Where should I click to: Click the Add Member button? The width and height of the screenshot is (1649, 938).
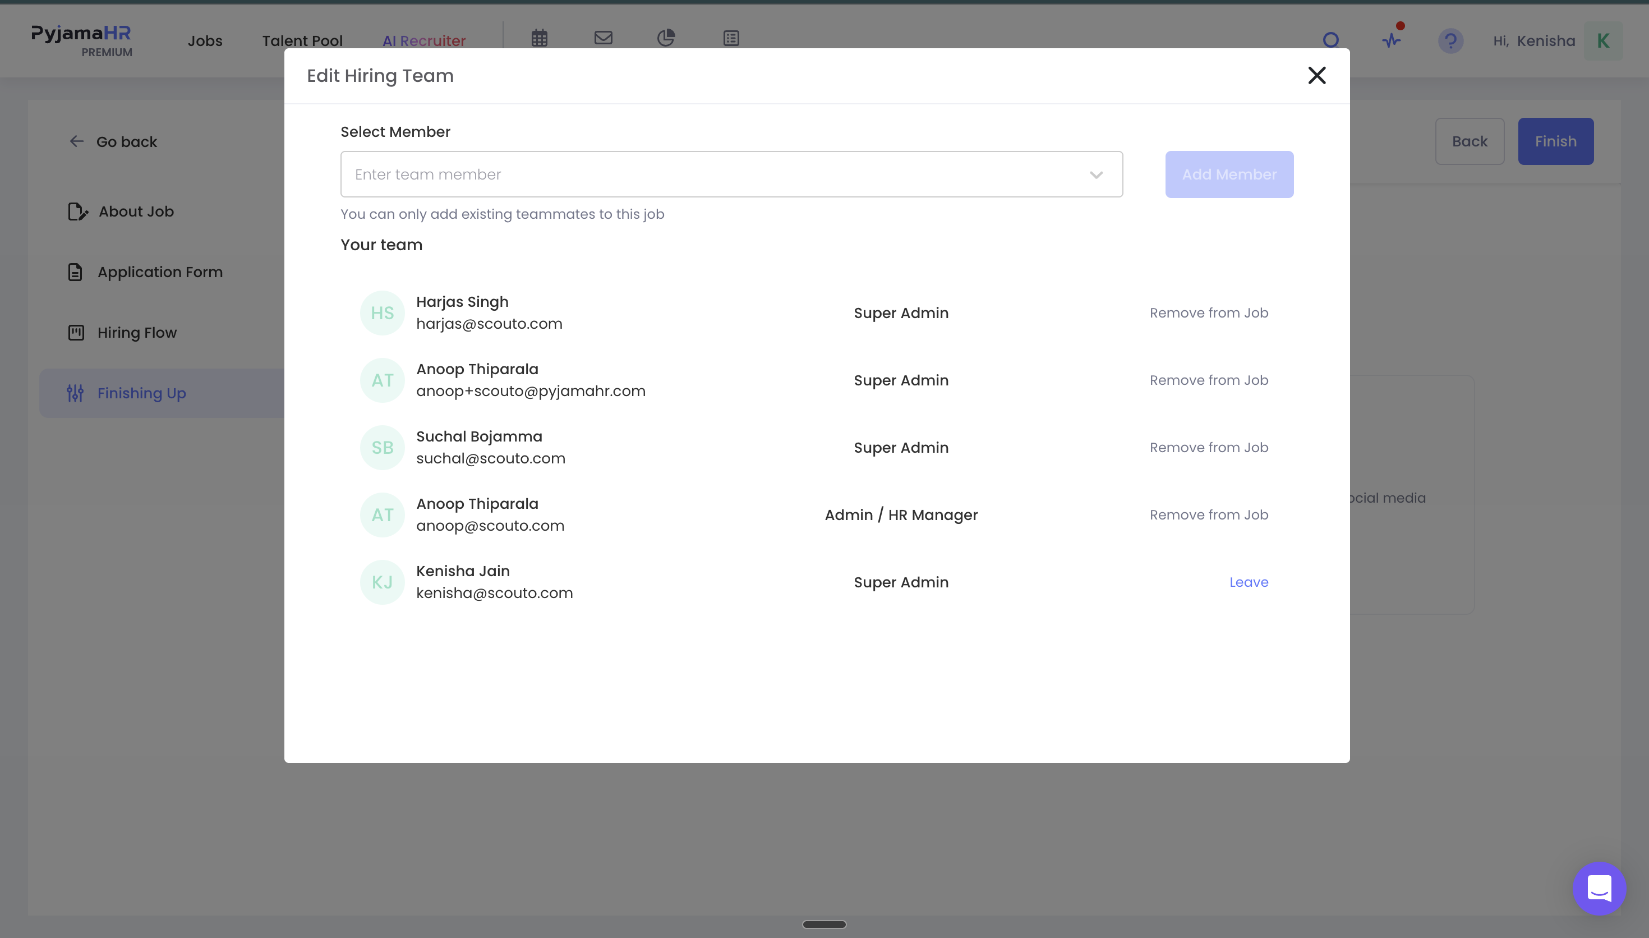click(1228, 174)
